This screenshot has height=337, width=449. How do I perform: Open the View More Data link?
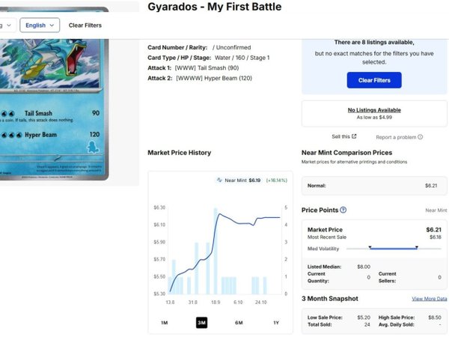click(x=429, y=299)
